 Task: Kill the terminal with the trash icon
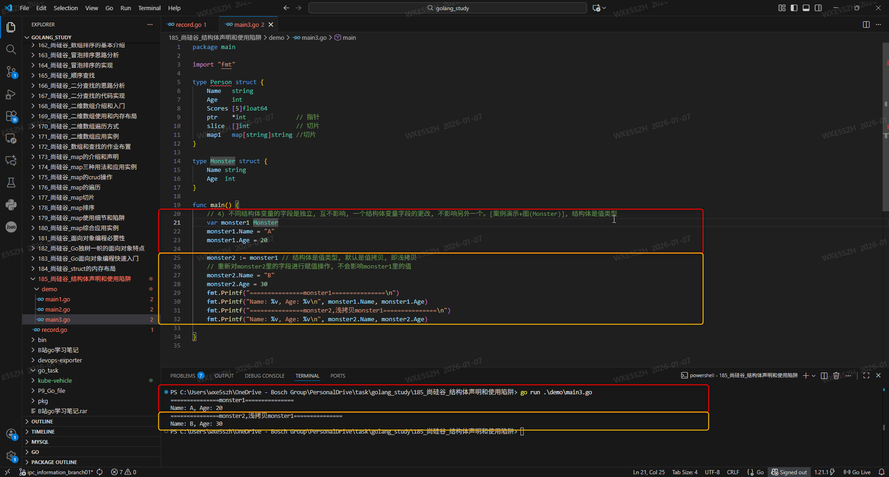(836, 376)
